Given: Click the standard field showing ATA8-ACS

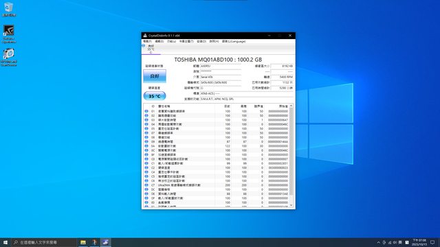Looking at the screenshot, I should (247, 93).
